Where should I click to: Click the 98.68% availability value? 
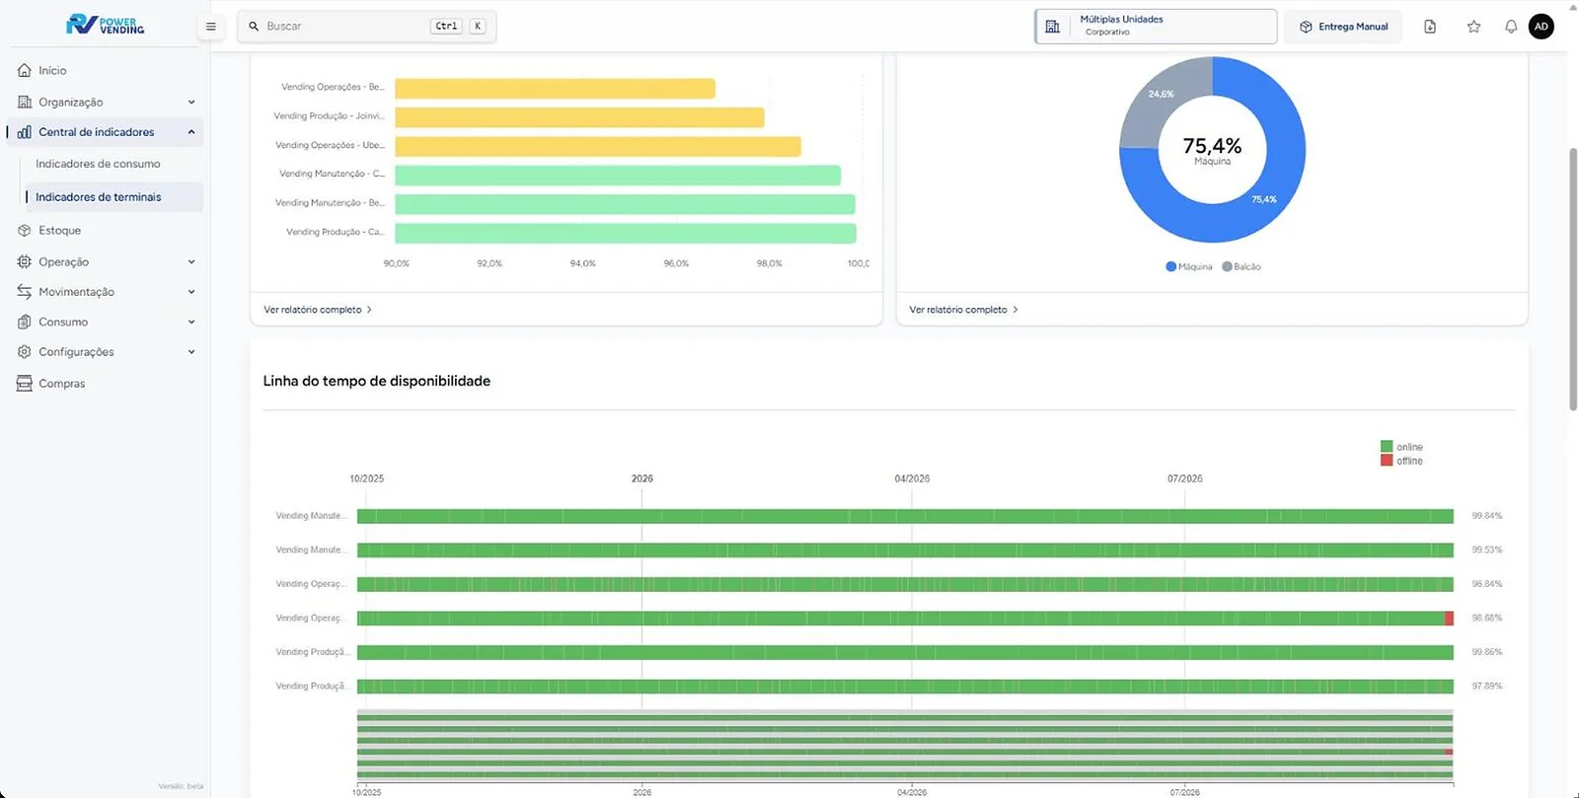(1486, 617)
